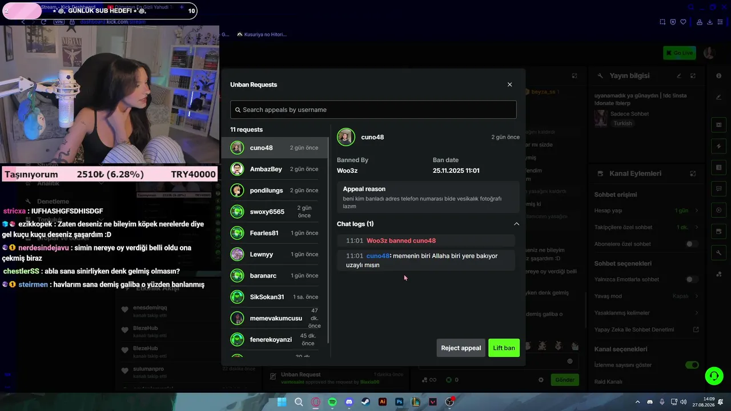The width and height of the screenshot is (731, 411).
Task: Collapse the Chat logs section
Action: [x=516, y=224]
